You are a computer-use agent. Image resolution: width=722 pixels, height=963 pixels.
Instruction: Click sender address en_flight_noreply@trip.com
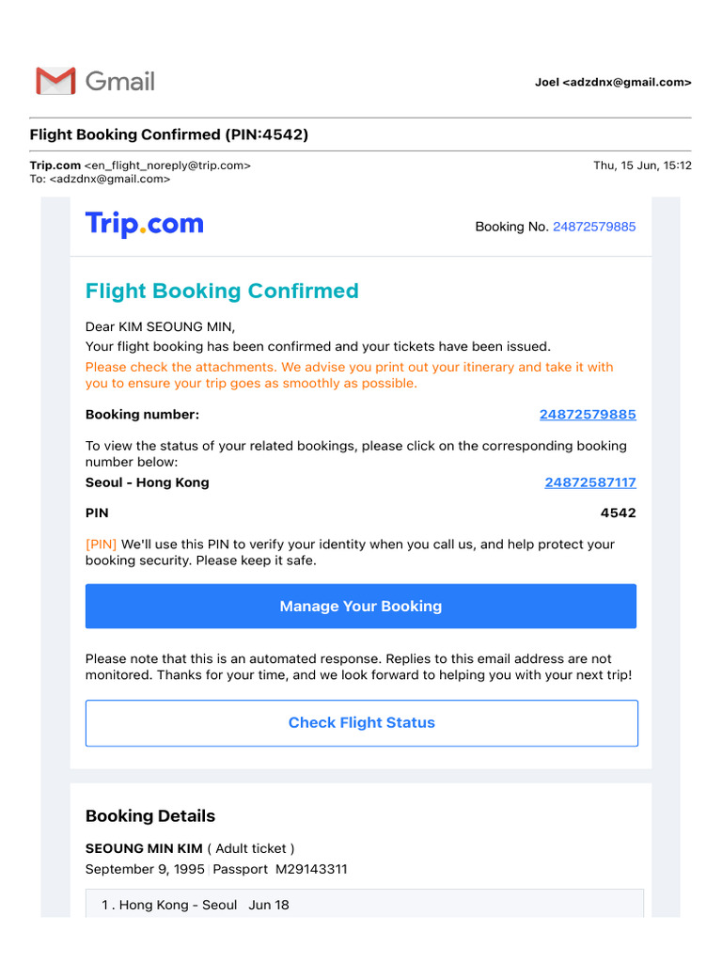(x=167, y=166)
